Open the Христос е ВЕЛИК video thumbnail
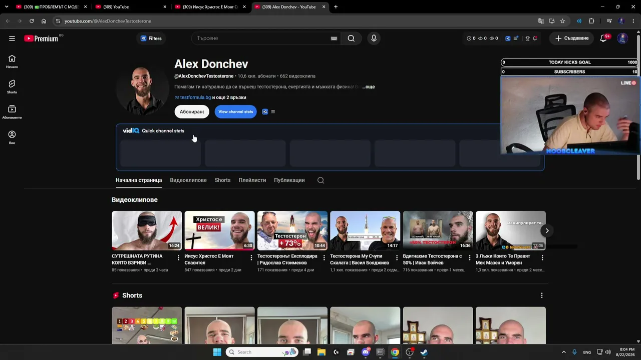The image size is (641, 360). tap(219, 230)
